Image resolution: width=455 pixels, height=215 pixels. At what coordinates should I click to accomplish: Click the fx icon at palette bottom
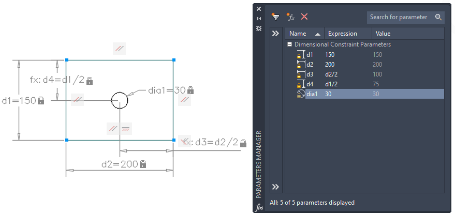click(259, 207)
